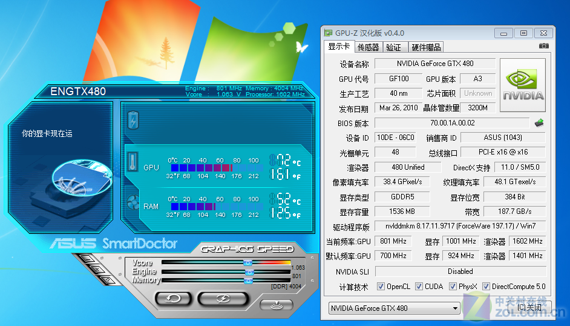Click the 1536 MB memory size field
570x326 pixels.
402,211
